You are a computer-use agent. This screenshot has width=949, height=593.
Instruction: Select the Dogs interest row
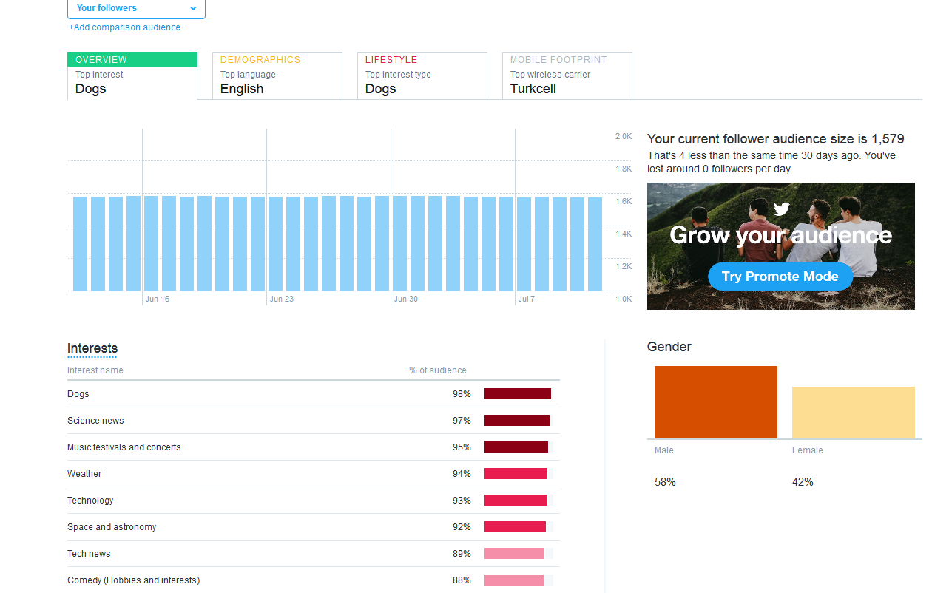pos(314,394)
